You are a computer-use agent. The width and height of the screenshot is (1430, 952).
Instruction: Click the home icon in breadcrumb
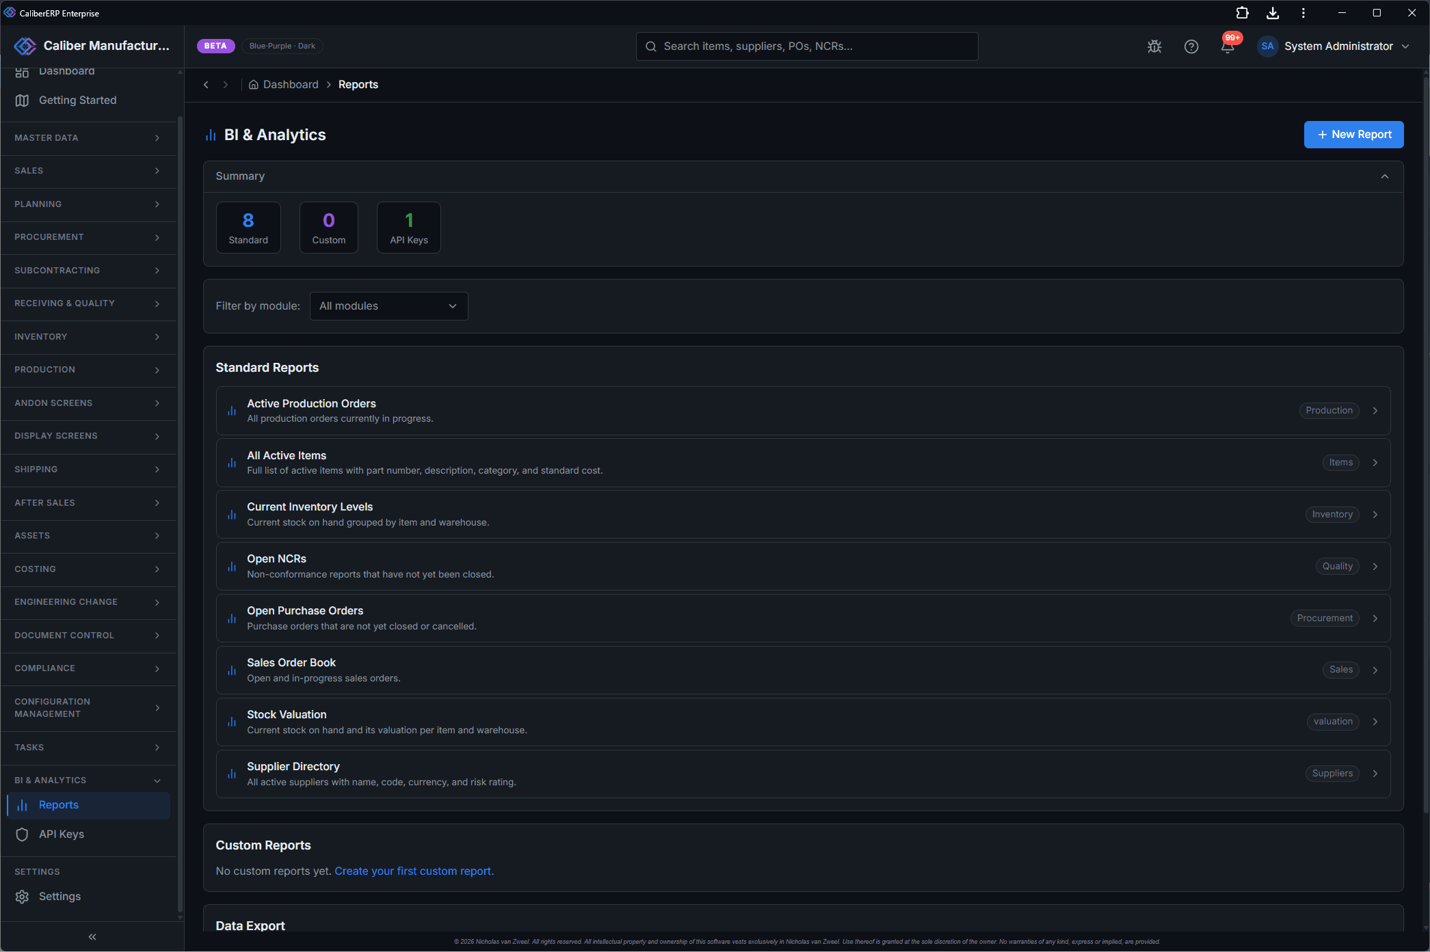pyautogui.click(x=254, y=85)
